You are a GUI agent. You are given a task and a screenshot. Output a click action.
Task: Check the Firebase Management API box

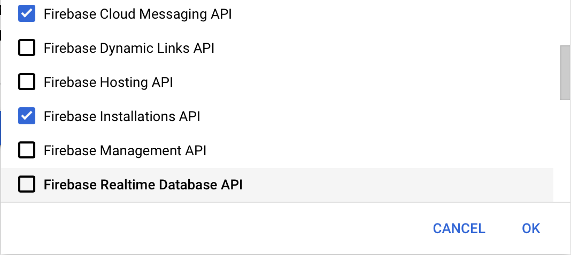pyautogui.click(x=27, y=150)
